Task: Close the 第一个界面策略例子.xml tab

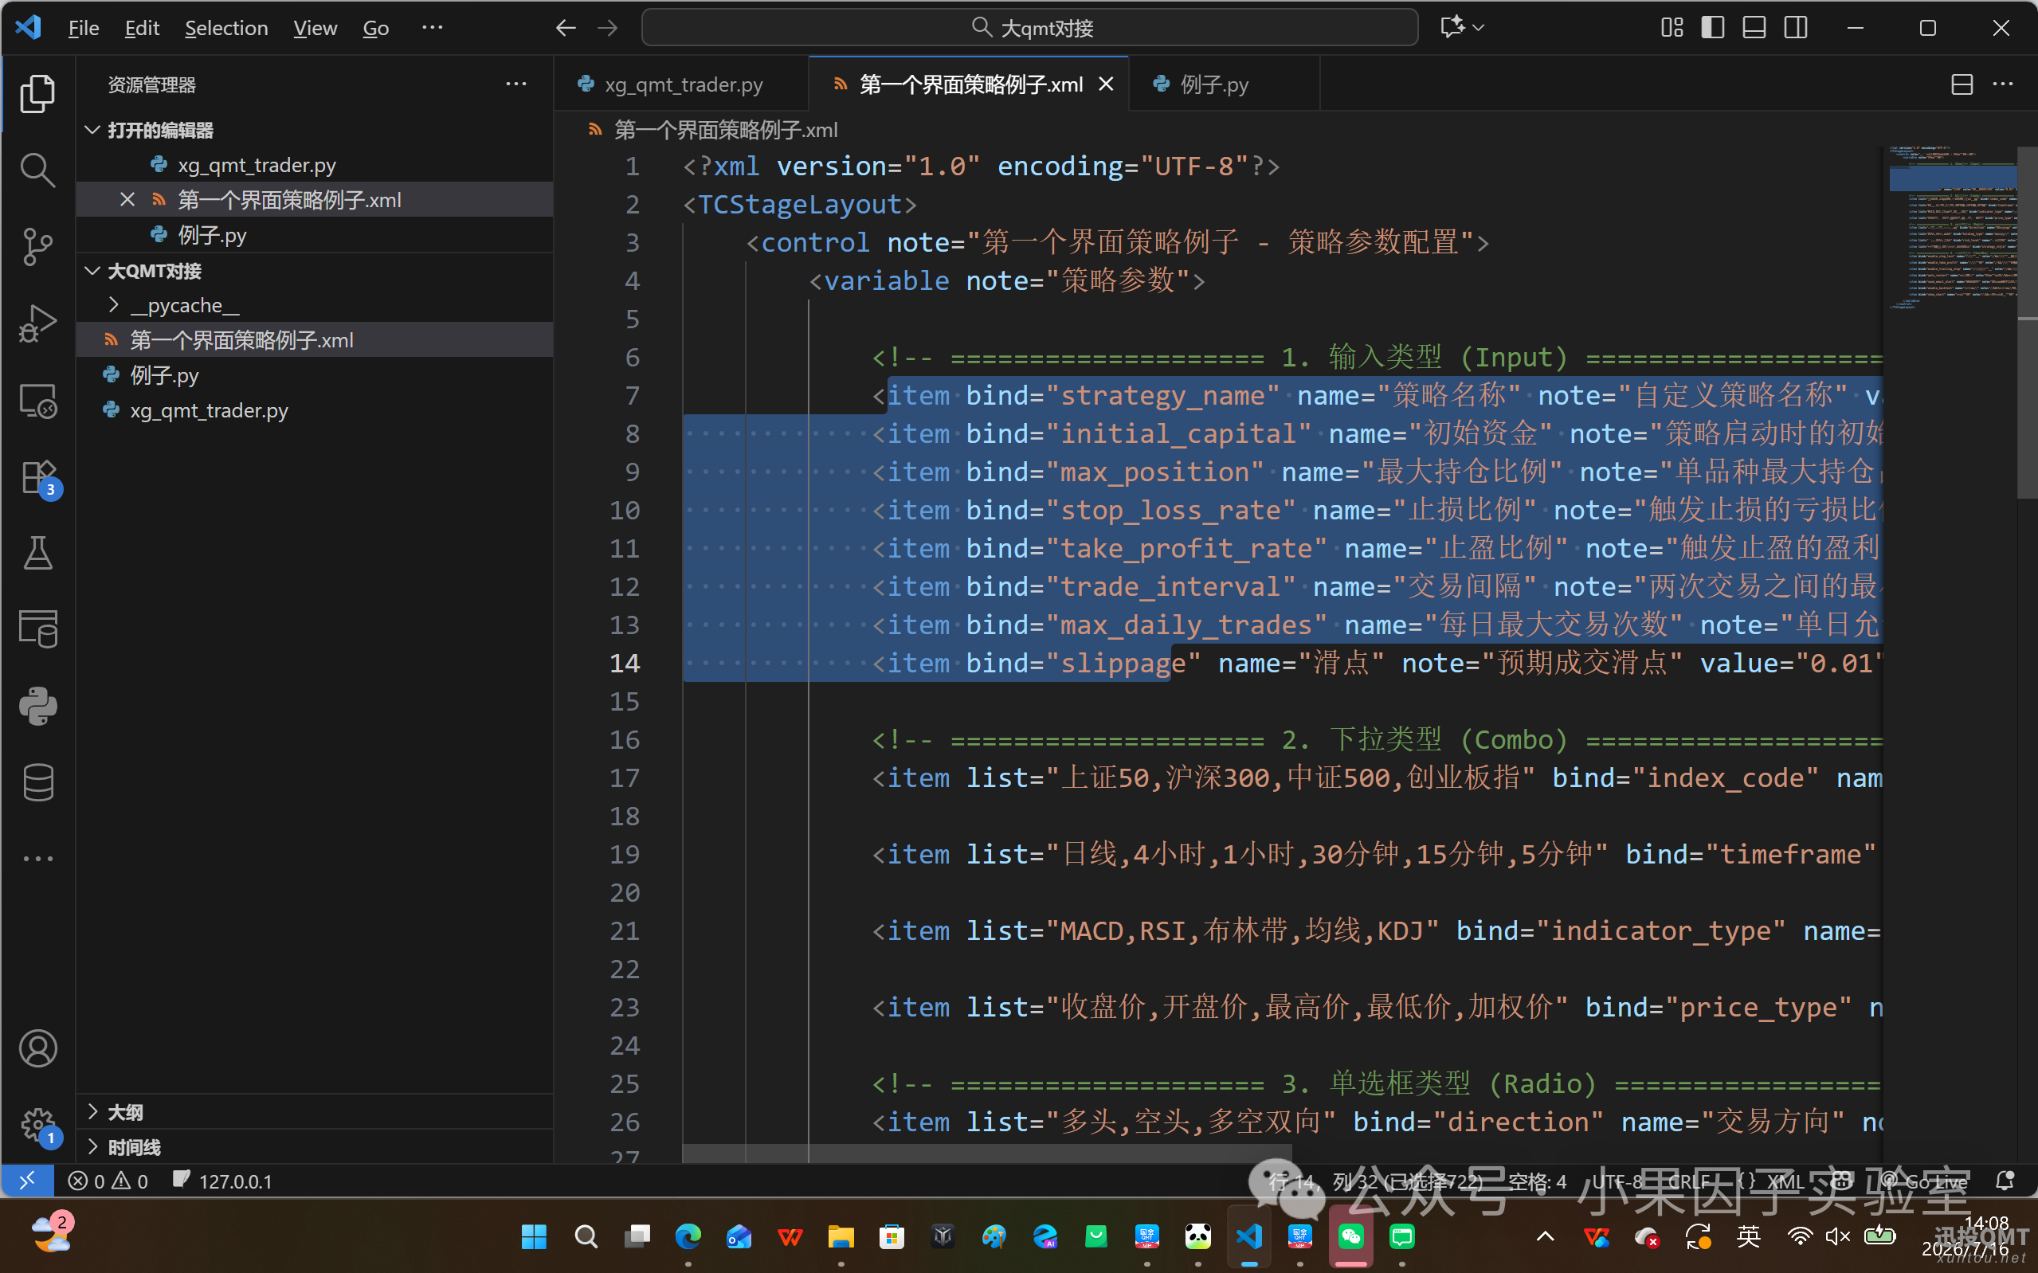Action: click(1106, 84)
